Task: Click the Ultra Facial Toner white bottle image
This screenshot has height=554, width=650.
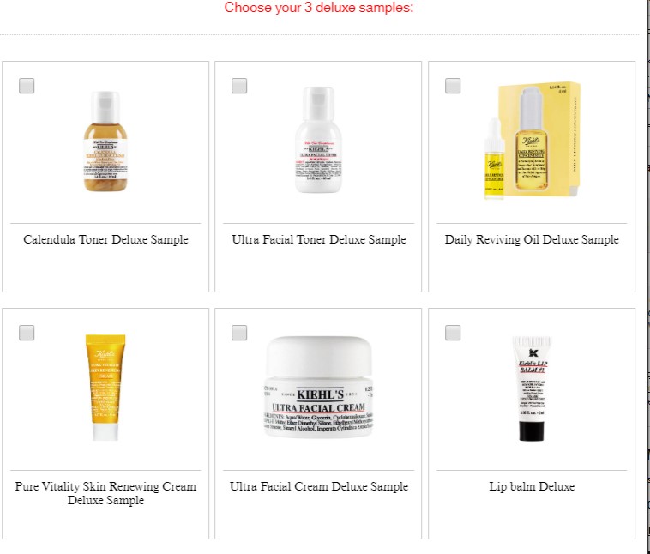Action: tap(318, 140)
